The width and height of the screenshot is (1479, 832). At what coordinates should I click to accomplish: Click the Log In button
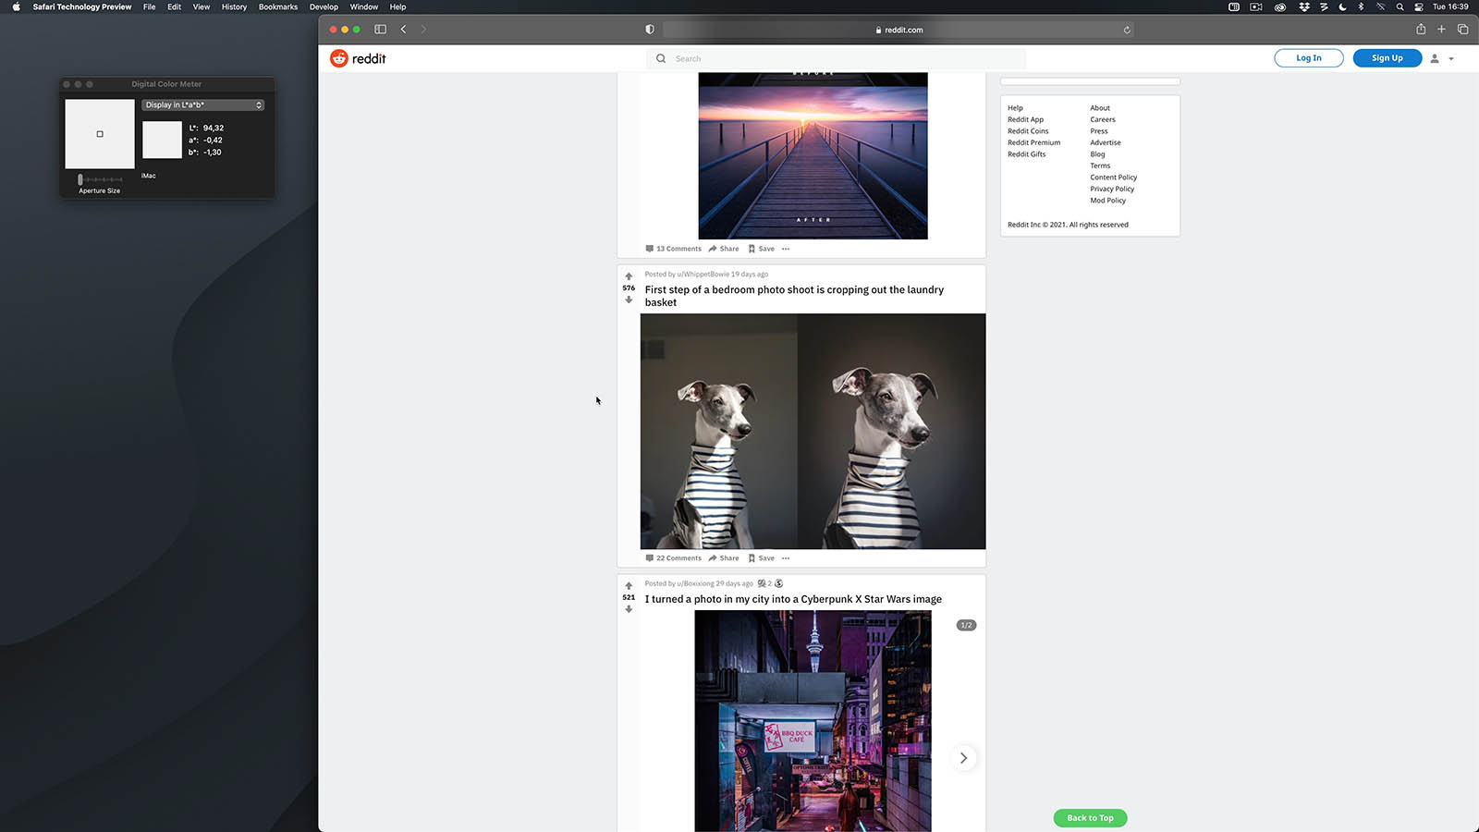coord(1308,58)
